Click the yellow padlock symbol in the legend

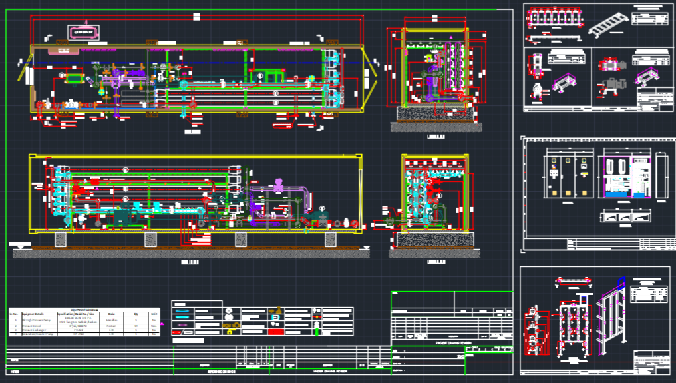point(230,331)
